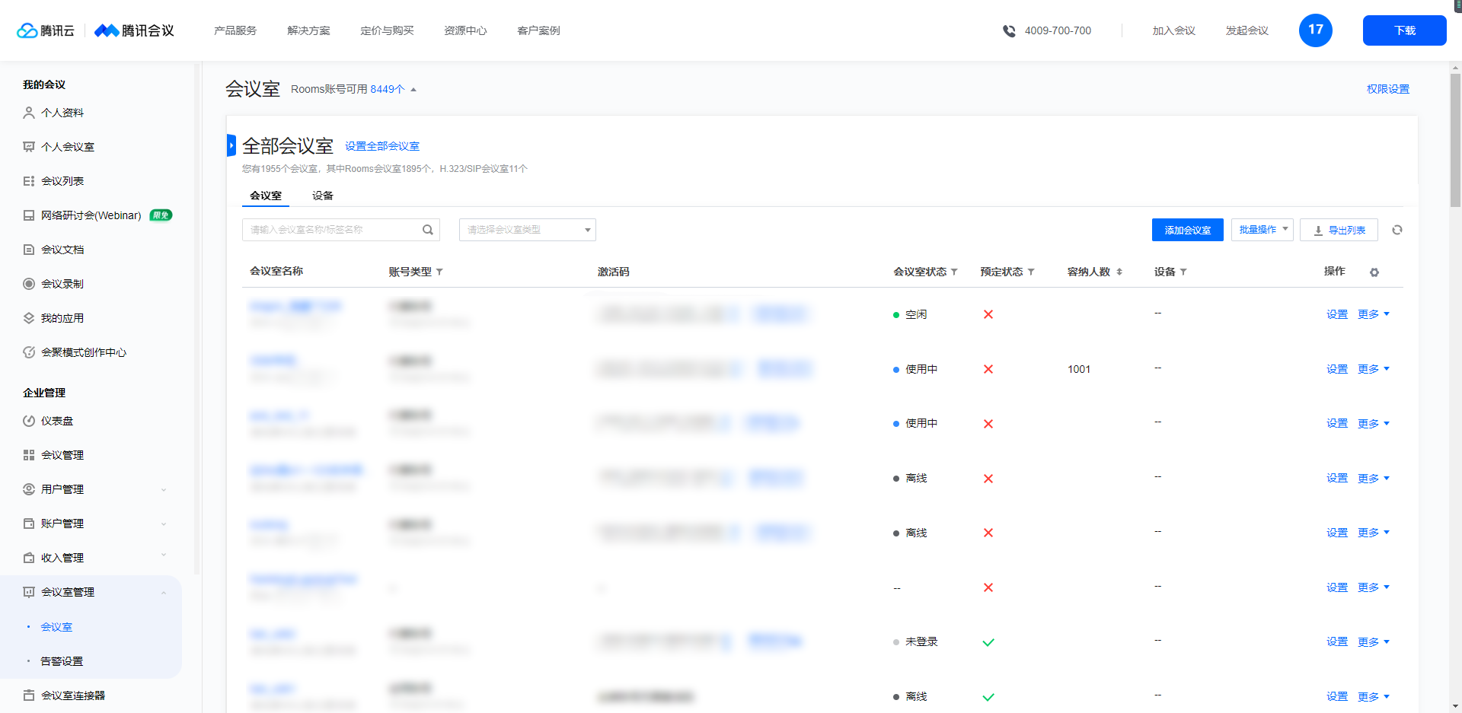Click the search magnifier in room name field
Image resolution: width=1462 pixels, height=713 pixels.
click(x=428, y=230)
